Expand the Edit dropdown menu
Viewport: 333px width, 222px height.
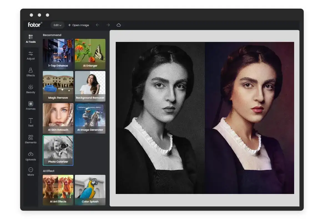tap(57, 25)
